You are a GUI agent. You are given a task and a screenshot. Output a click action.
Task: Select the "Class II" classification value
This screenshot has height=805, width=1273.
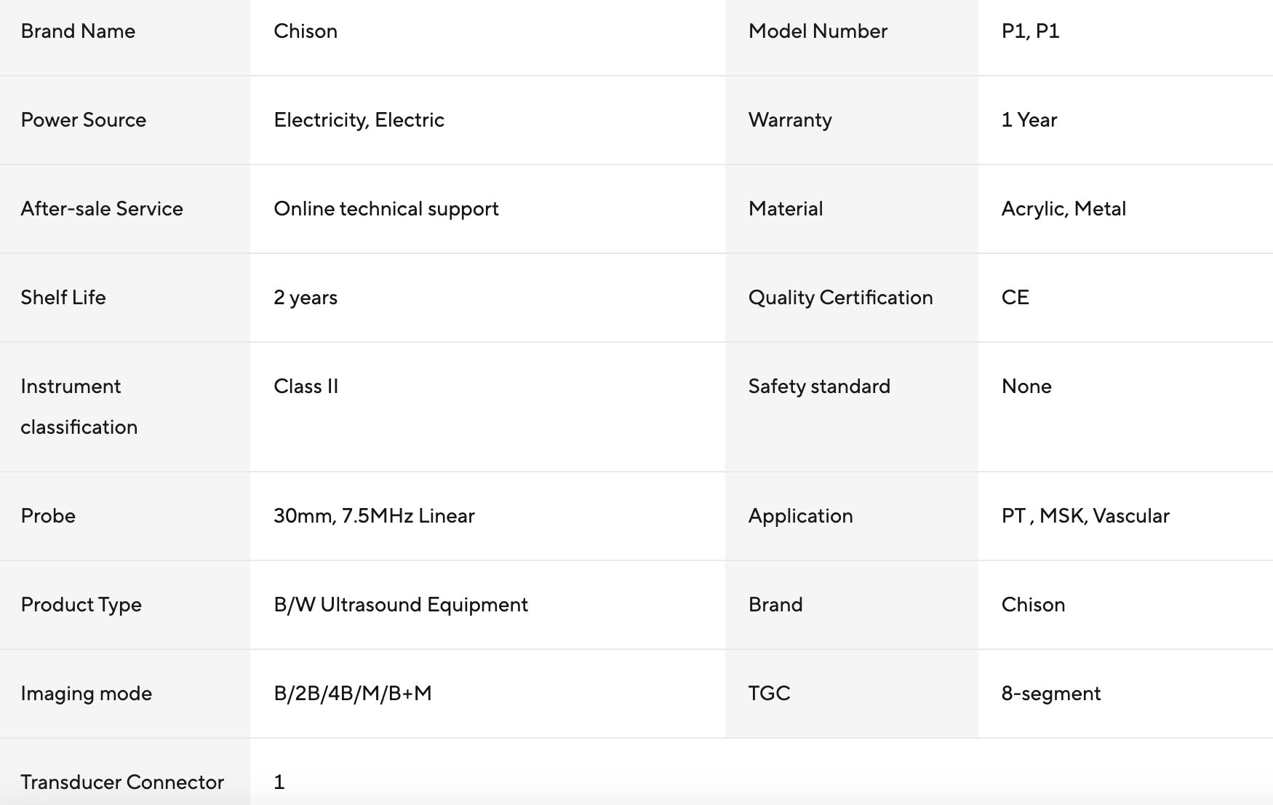(306, 386)
